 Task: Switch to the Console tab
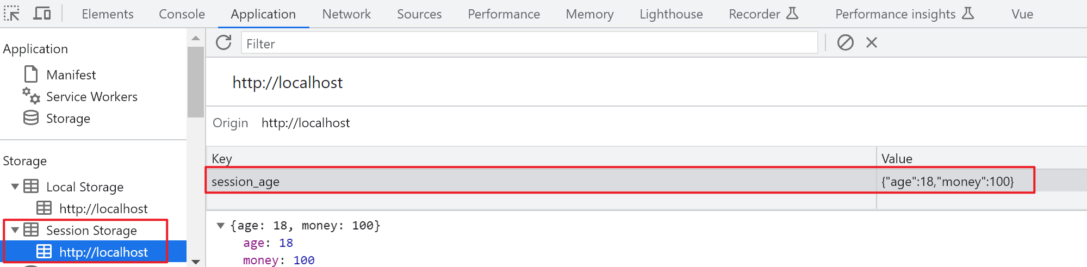click(x=182, y=14)
